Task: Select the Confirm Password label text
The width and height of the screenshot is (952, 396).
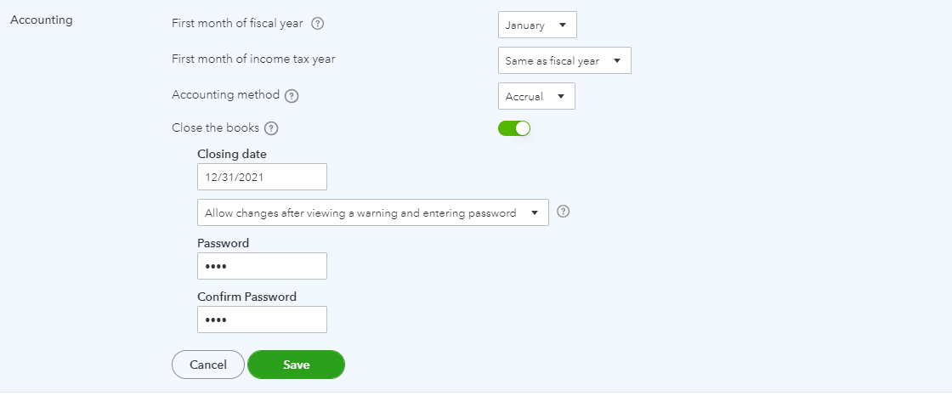Action: click(x=247, y=297)
